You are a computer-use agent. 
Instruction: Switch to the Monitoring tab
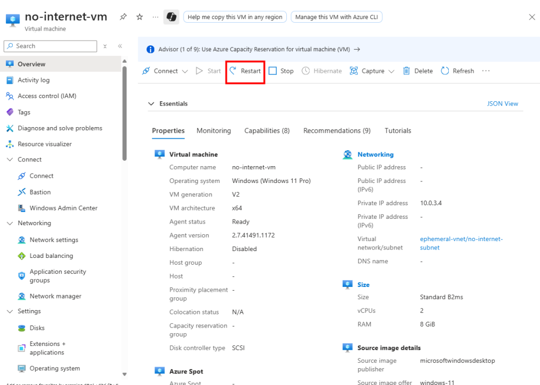tap(214, 130)
